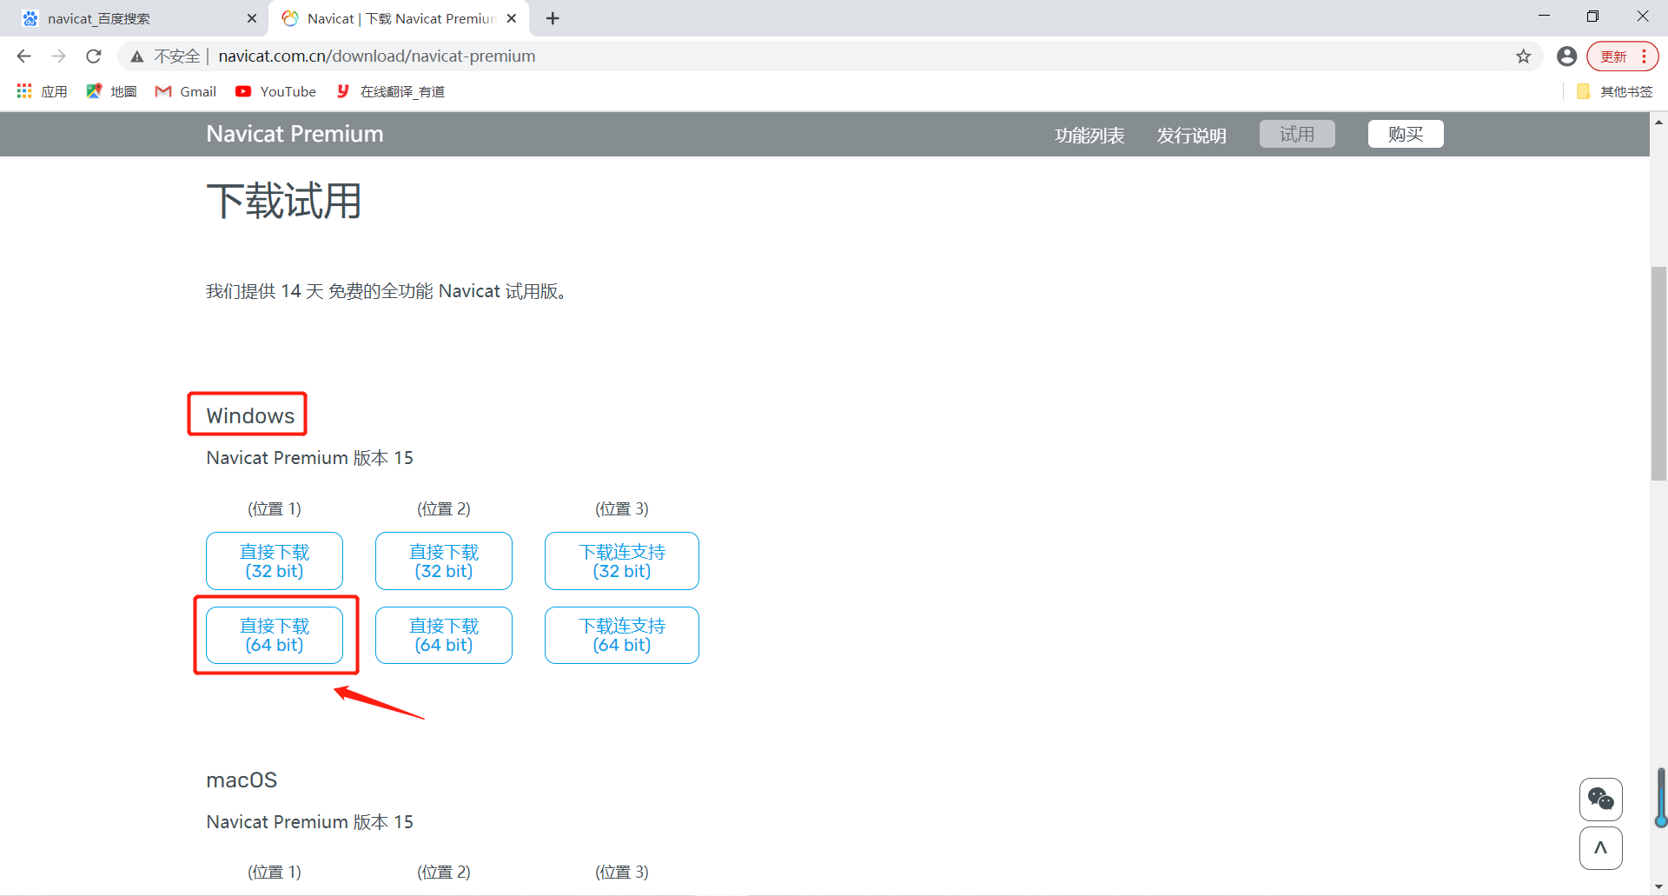Click the page vertical scrollbar thumb
This screenshot has height=896, width=1668.
pyautogui.click(x=1658, y=373)
